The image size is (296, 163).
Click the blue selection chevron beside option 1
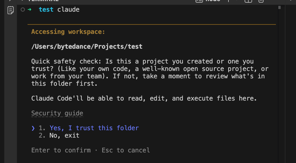pyautogui.click(x=33, y=128)
